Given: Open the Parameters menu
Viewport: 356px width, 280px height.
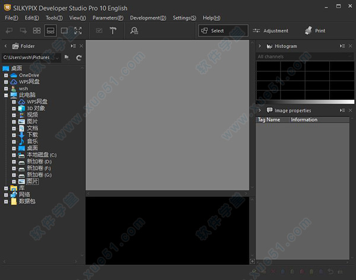Looking at the screenshot, I should [x=108, y=18].
